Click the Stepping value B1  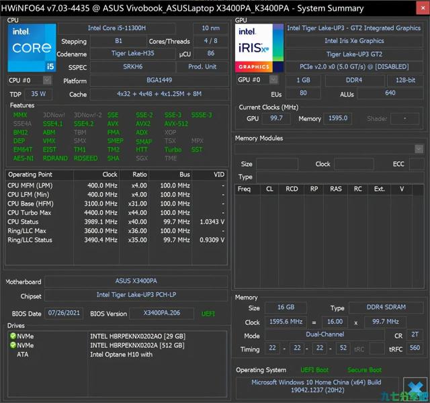pos(118,41)
